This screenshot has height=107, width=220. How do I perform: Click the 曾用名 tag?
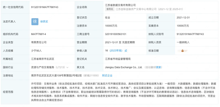[109, 9]
